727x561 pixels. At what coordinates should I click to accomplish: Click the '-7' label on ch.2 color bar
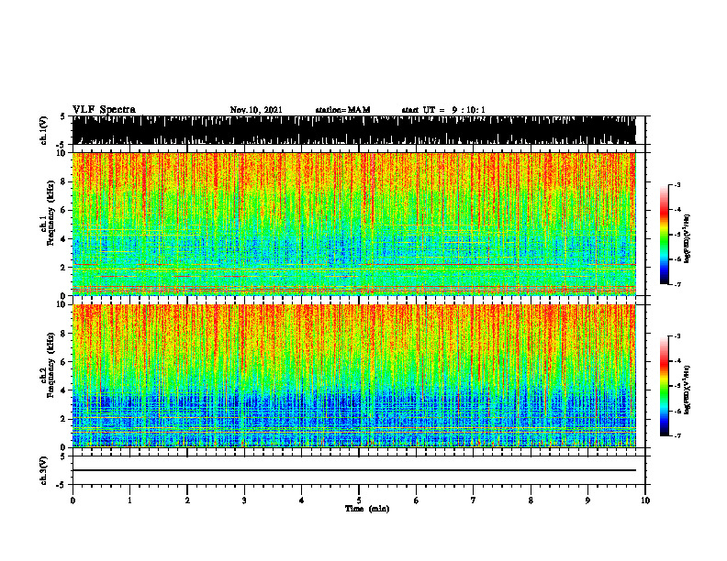pos(677,435)
